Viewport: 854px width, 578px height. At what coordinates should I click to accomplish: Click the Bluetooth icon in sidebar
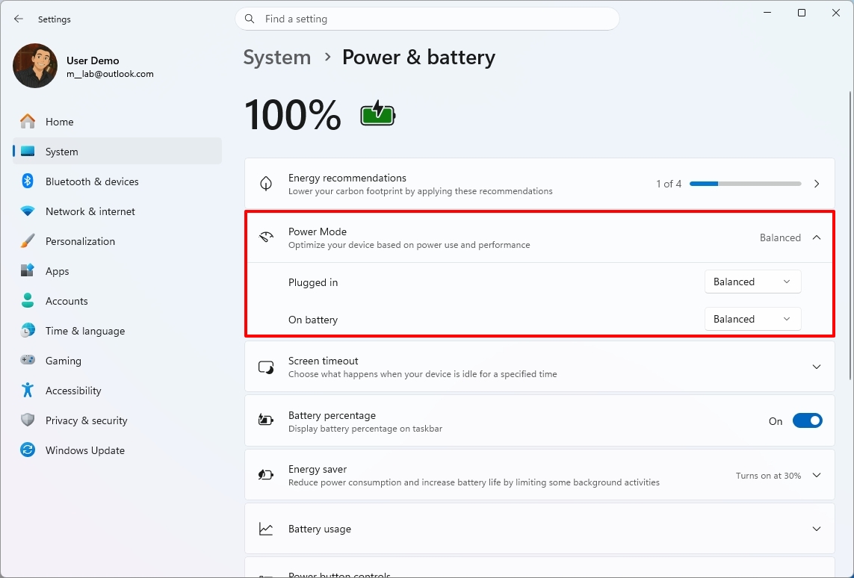point(27,181)
